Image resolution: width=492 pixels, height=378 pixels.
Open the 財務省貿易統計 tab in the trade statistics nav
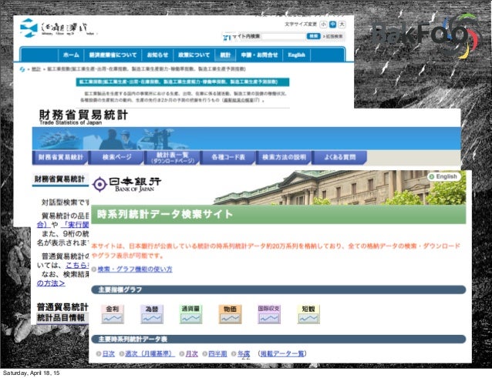point(60,157)
